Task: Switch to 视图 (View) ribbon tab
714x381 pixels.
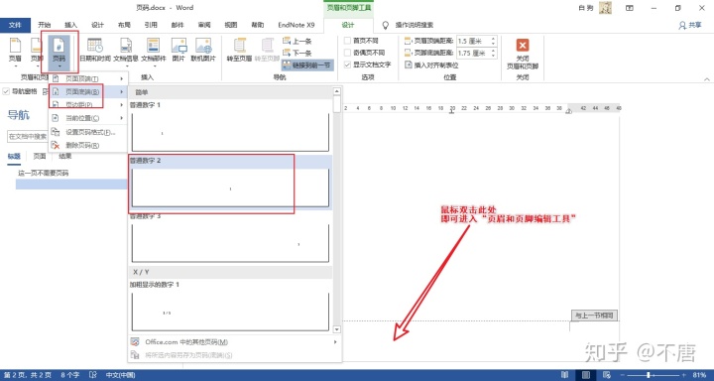Action: (231, 25)
